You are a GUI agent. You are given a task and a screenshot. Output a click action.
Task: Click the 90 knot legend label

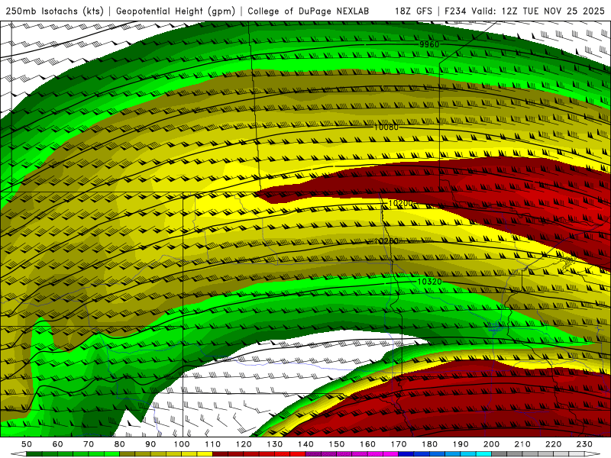[x=150, y=444]
